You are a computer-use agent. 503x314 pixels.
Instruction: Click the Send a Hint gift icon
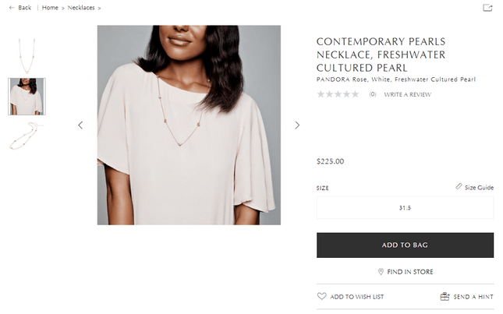[445, 297]
